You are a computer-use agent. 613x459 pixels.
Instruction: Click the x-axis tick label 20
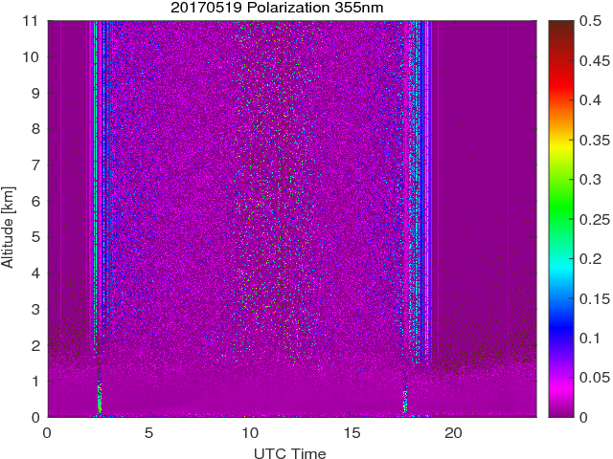[453, 432]
